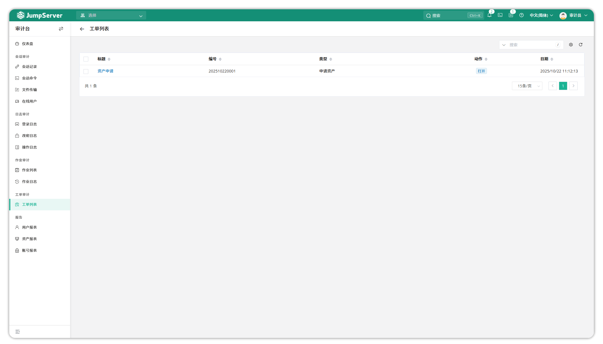
Task: Refresh the ticket list table
Action: coord(580,45)
